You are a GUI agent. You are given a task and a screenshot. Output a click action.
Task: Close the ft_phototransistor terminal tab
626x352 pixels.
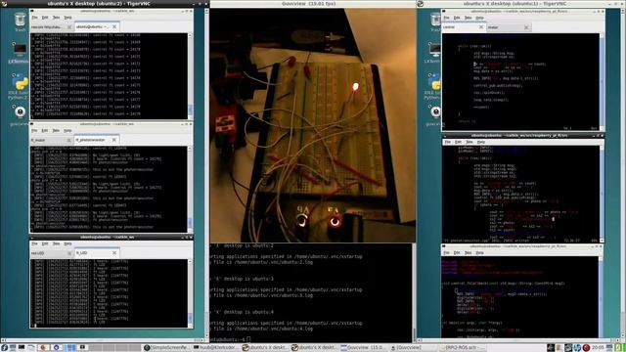click(114, 140)
